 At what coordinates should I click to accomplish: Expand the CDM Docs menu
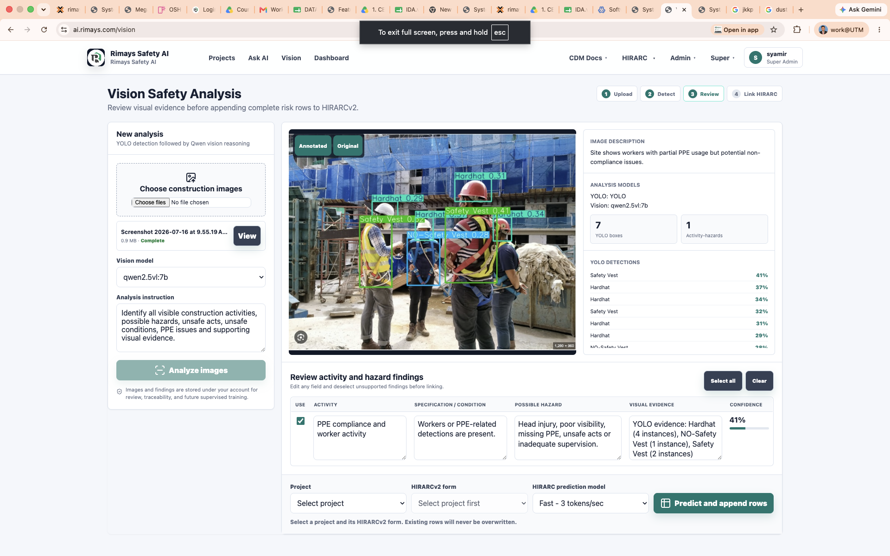(588, 58)
